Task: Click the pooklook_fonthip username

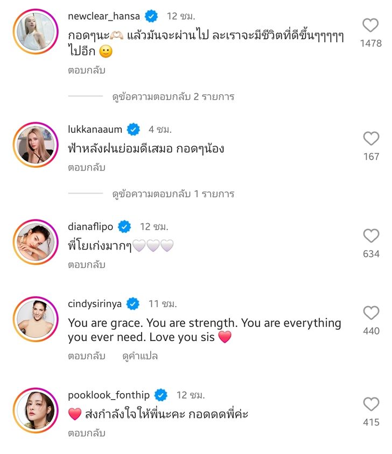Action: click(109, 395)
